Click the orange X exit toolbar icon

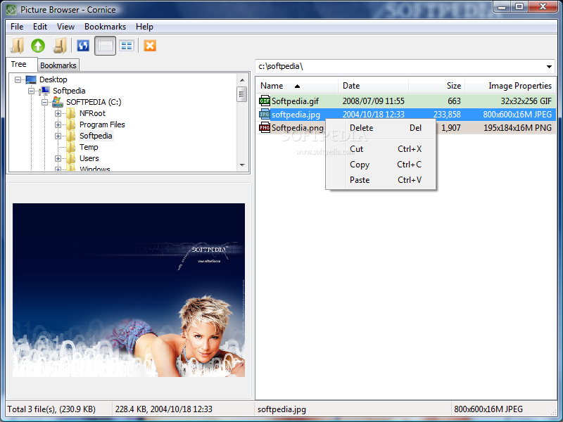coord(150,46)
